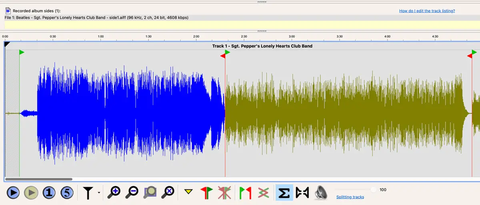Toggle the bow-tie waveform view button
Viewport: 480px width, 205px height.
pyautogui.click(x=302, y=193)
